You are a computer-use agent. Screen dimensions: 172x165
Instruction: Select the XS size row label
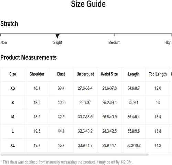(x=13, y=88)
